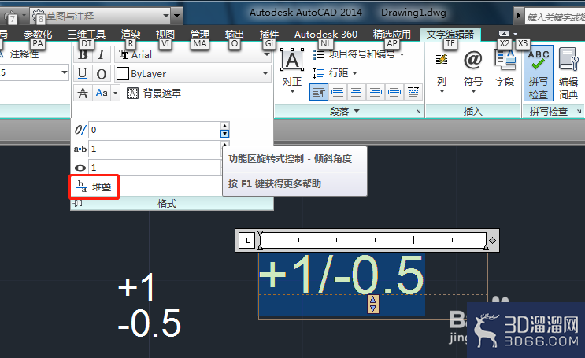Switch to the Output (输出) tab

(x=235, y=35)
